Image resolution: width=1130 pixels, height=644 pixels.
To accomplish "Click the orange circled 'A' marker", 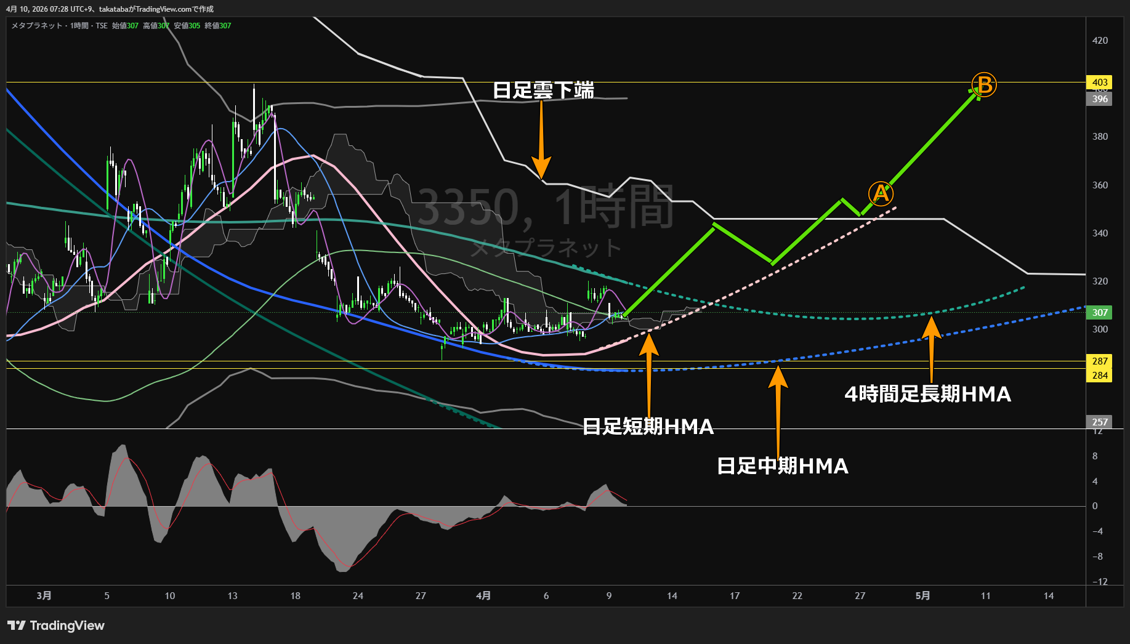I will click(881, 194).
